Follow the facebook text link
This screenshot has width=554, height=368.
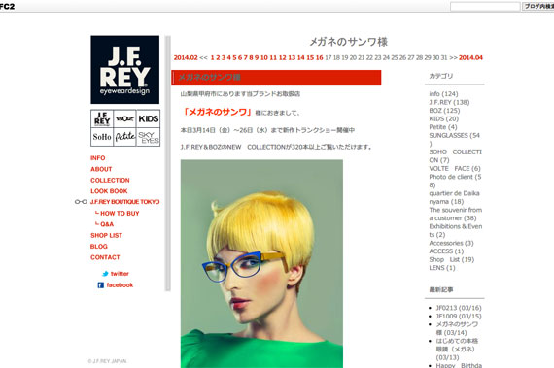(x=120, y=285)
